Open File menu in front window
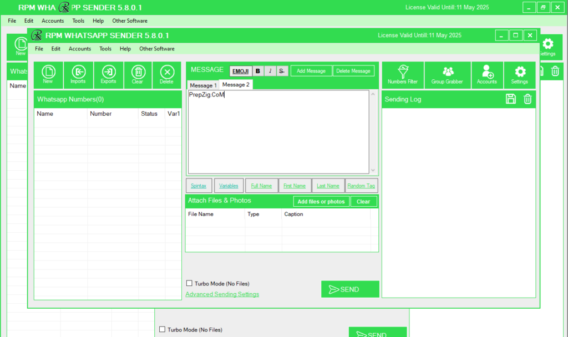 [x=39, y=49]
